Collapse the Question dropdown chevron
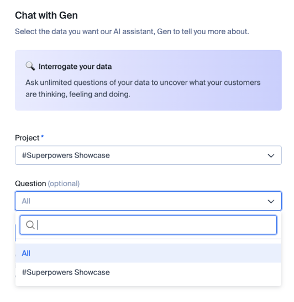The image size is (294, 302). pos(271,201)
